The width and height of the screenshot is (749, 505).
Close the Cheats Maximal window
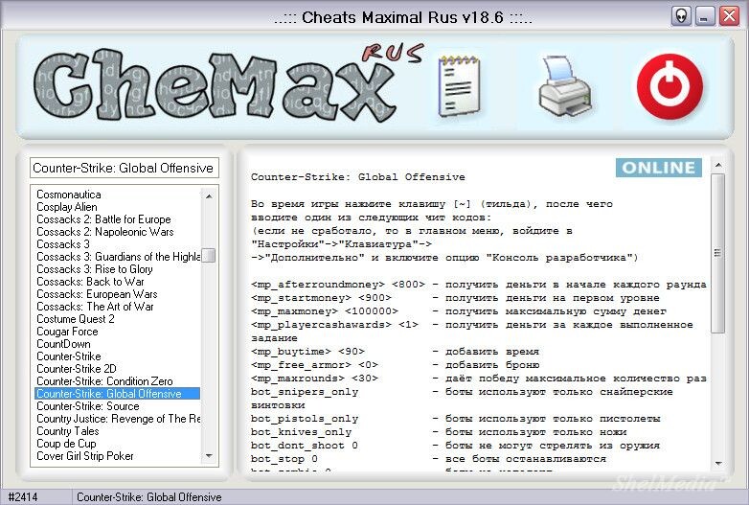729,16
